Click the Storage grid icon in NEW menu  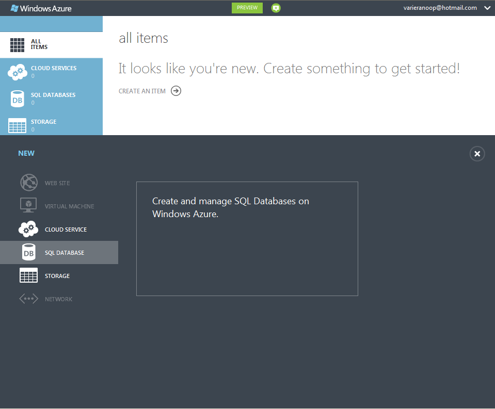click(28, 275)
